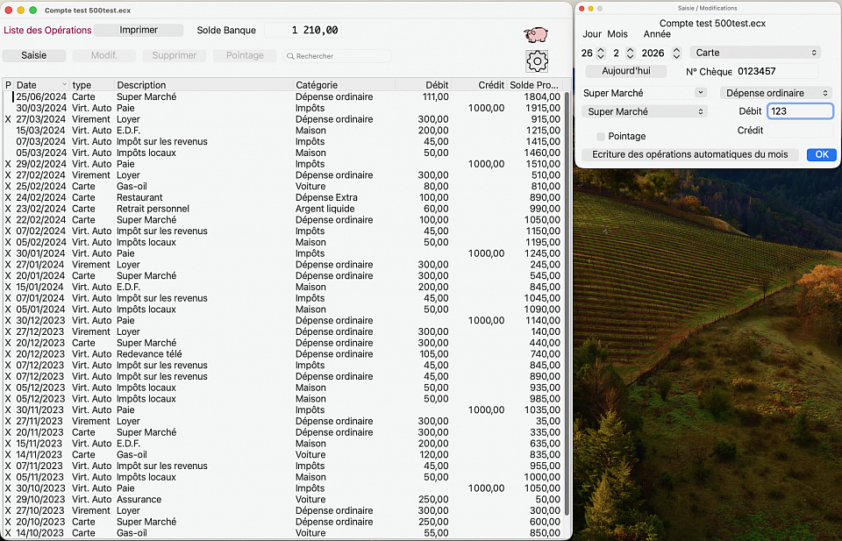The width and height of the screenshot is (842, 541).
Task: Click the Mois stepper arrows
Action: pyautogui.click(x=629, y=53)
